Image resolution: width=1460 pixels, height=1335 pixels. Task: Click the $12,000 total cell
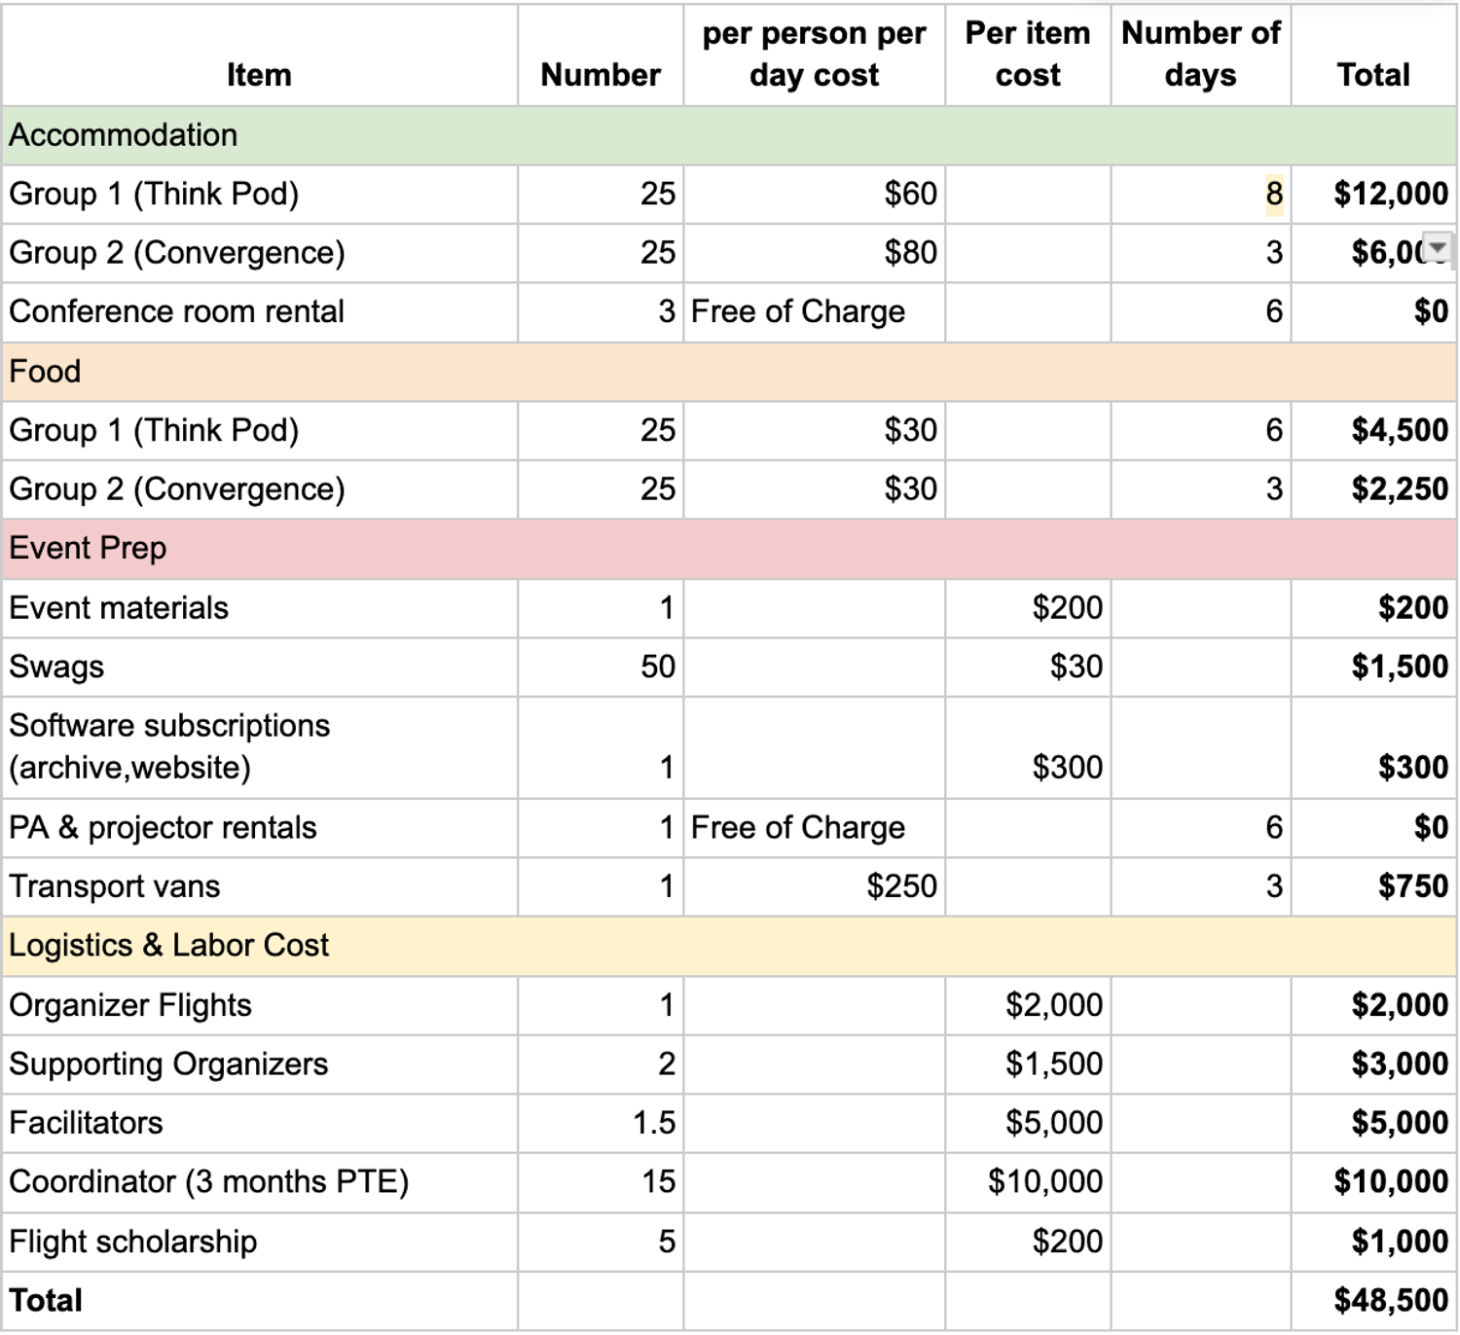1390,194
